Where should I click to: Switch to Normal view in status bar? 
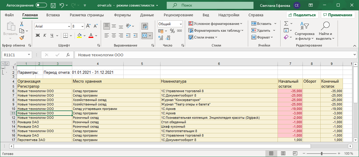point(271,153)
